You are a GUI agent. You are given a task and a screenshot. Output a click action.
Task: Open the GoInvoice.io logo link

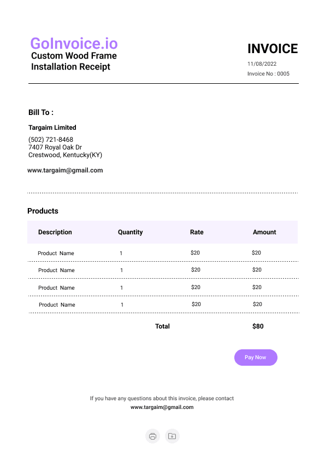click(74, 43)
